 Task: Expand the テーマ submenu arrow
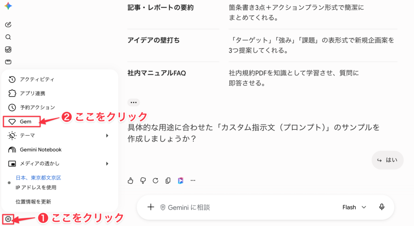[107, 135]
